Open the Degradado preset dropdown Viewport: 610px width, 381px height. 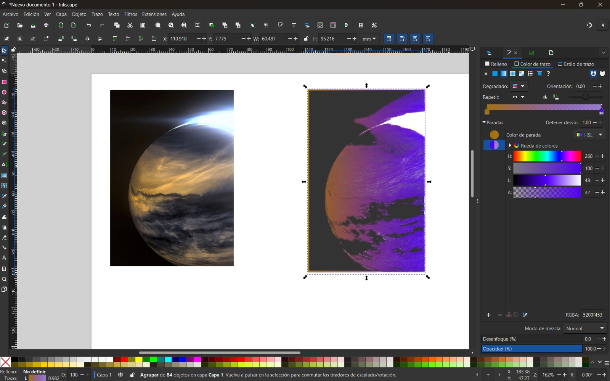pos(519,86)
